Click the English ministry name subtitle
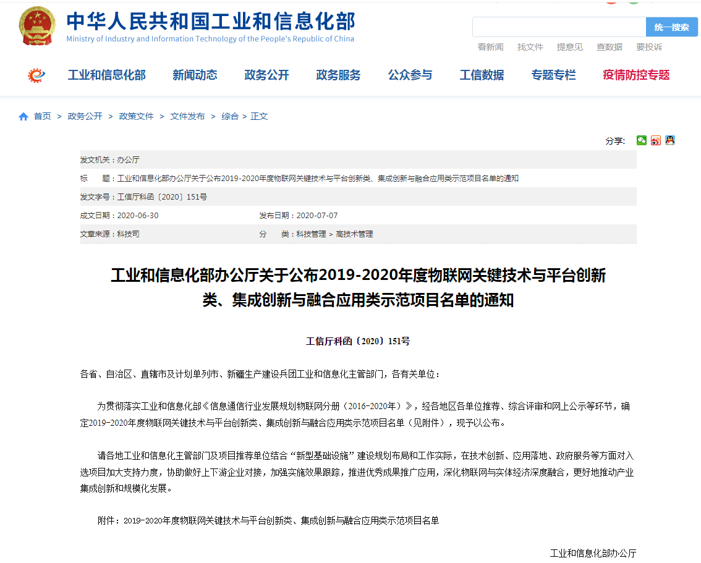 tap(210, 39)
